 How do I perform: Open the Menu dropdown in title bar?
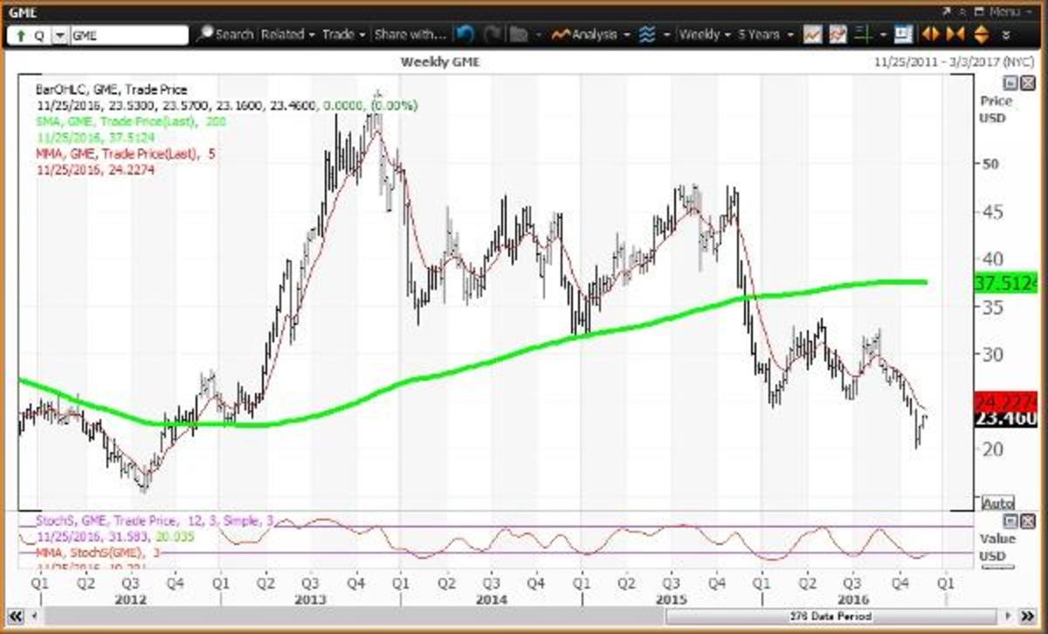1010,11
